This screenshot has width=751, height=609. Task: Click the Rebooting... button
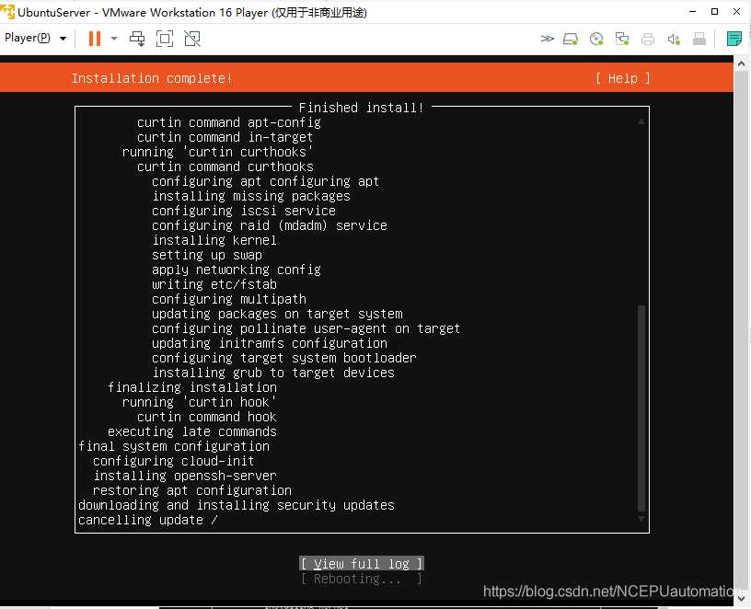pyautogui.click(x=362, y=579)
